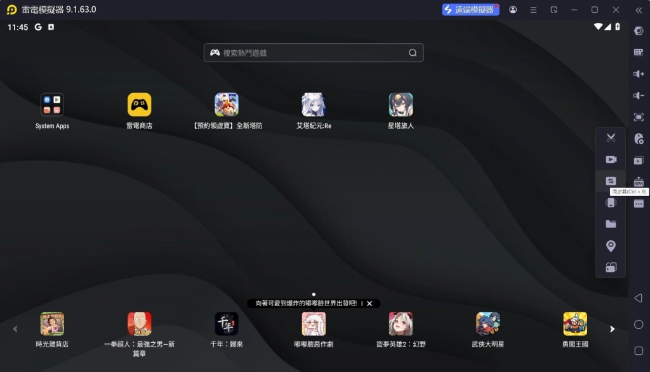Close the promotional banner with the X
Screen dimensions: 650x372
click(x=369, y=304)
